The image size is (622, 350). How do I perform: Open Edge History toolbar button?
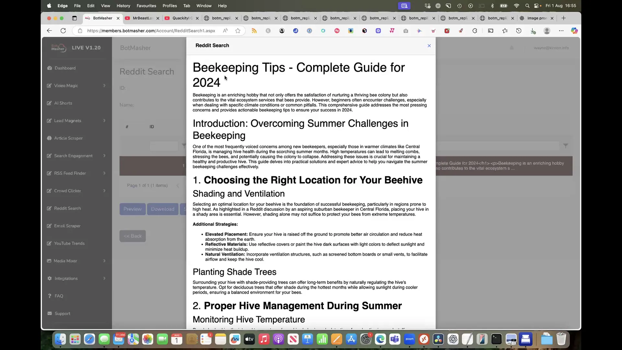click(x=519, y=31)
